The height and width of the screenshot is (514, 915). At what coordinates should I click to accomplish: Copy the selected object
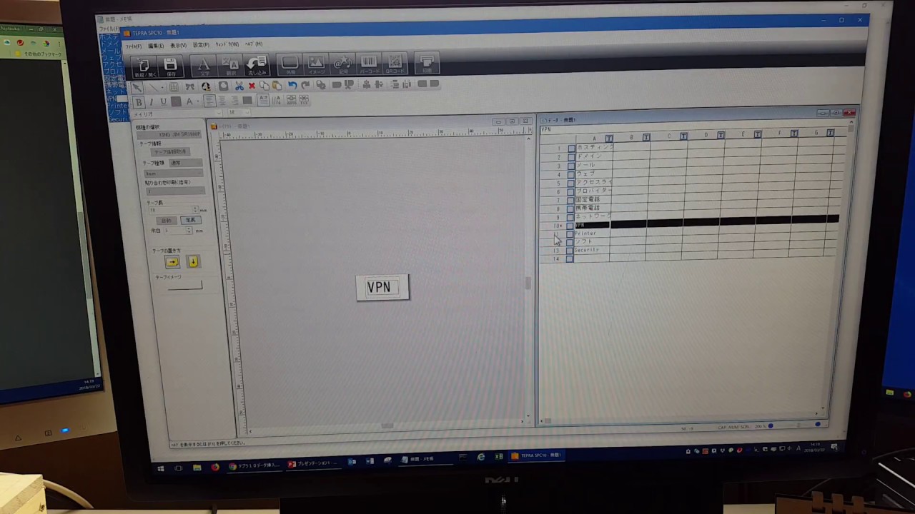point(264,86)
